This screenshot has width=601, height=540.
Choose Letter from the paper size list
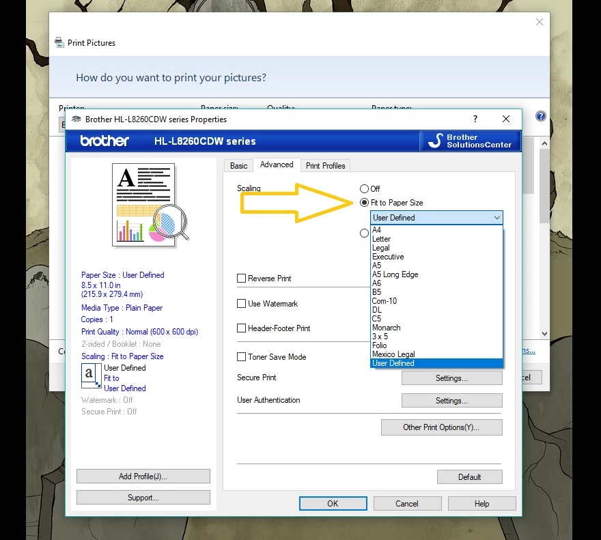(436, 239)
